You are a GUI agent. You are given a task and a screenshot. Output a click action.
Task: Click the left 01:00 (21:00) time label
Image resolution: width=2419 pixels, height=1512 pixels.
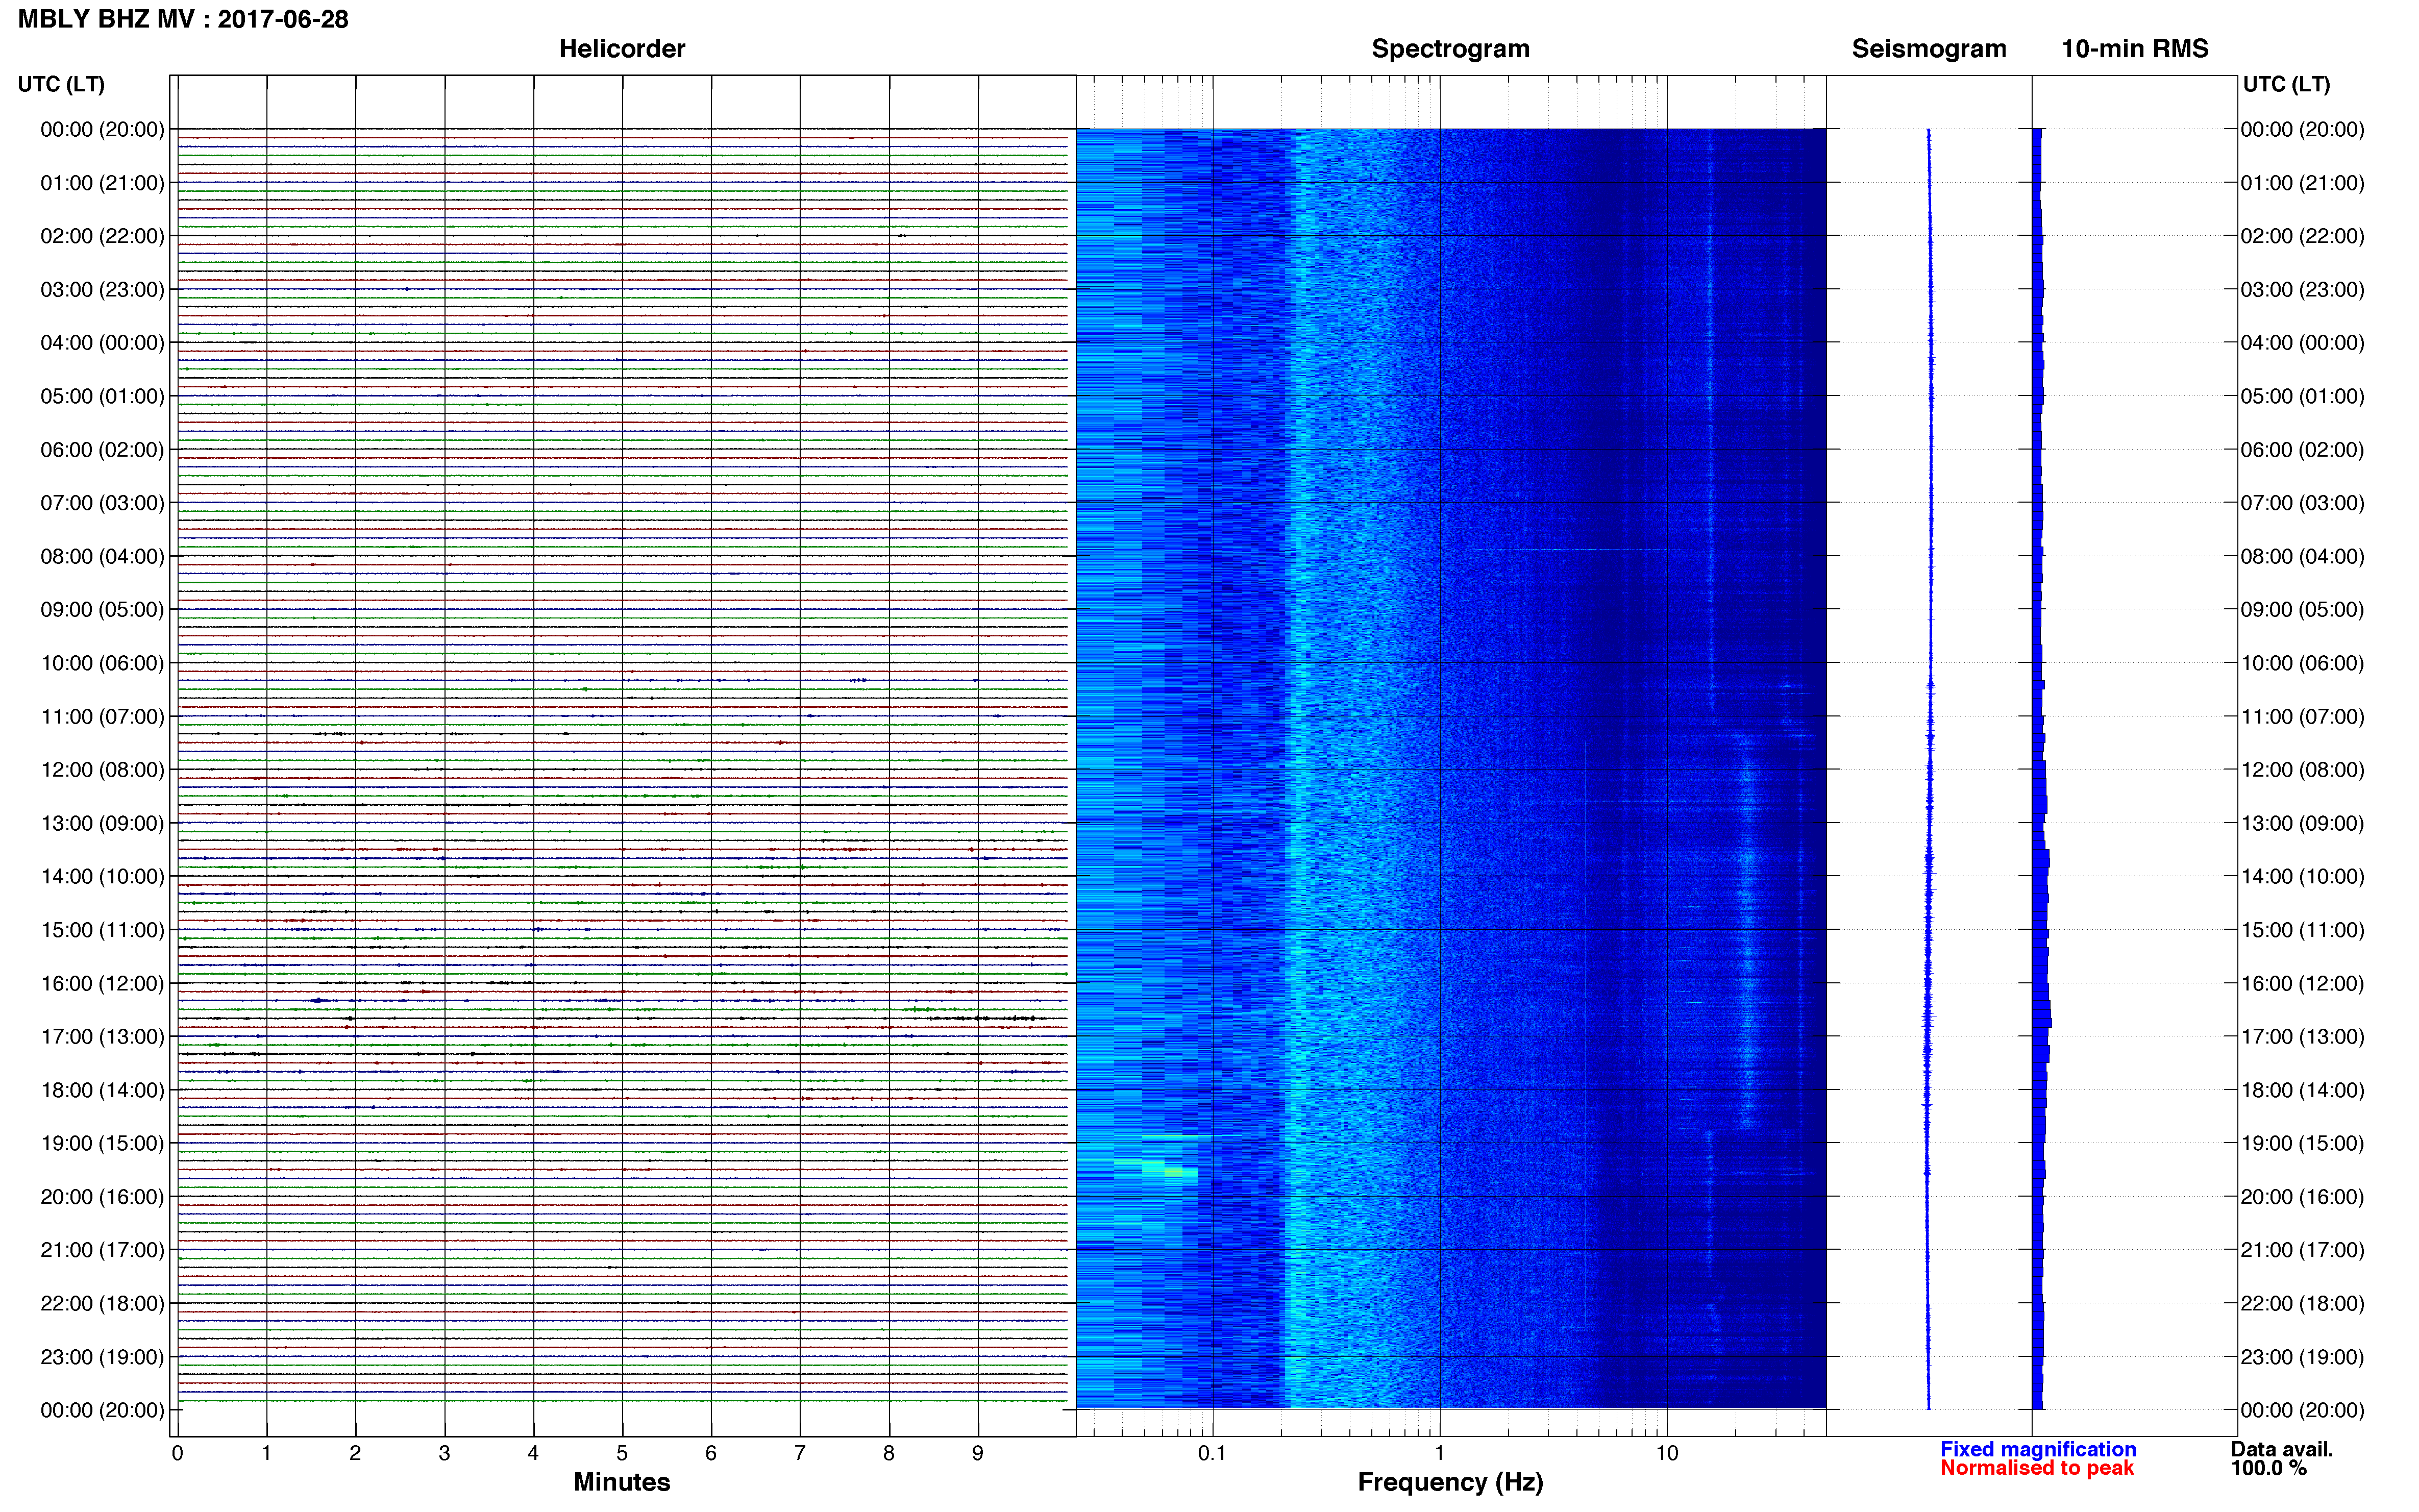pos(102,183)
